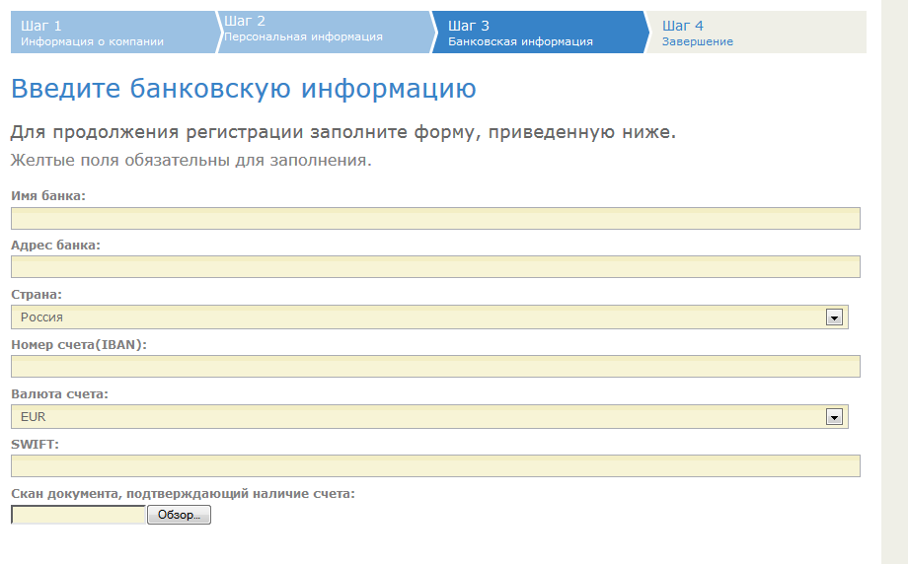Click the "Валюта счета:" label
Screen dimensions: 908x564
[59, 393]
